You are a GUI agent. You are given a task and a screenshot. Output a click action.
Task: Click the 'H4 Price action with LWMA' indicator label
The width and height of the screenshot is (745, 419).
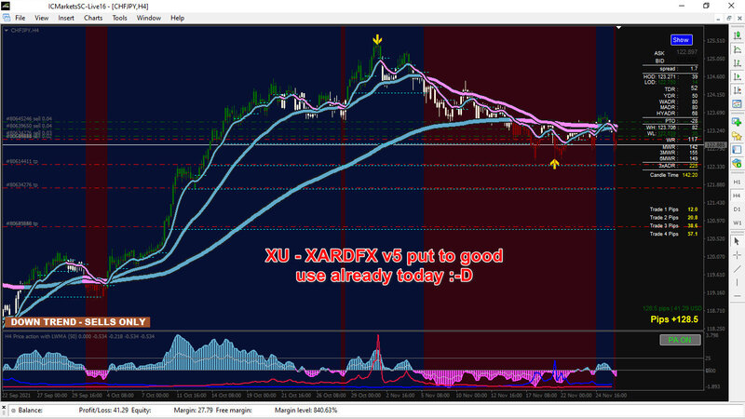(80, 336)
